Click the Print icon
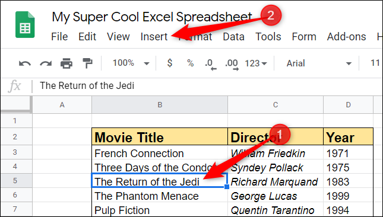Image resolution: width=383 pixels, height=217 pixels. 67,63
